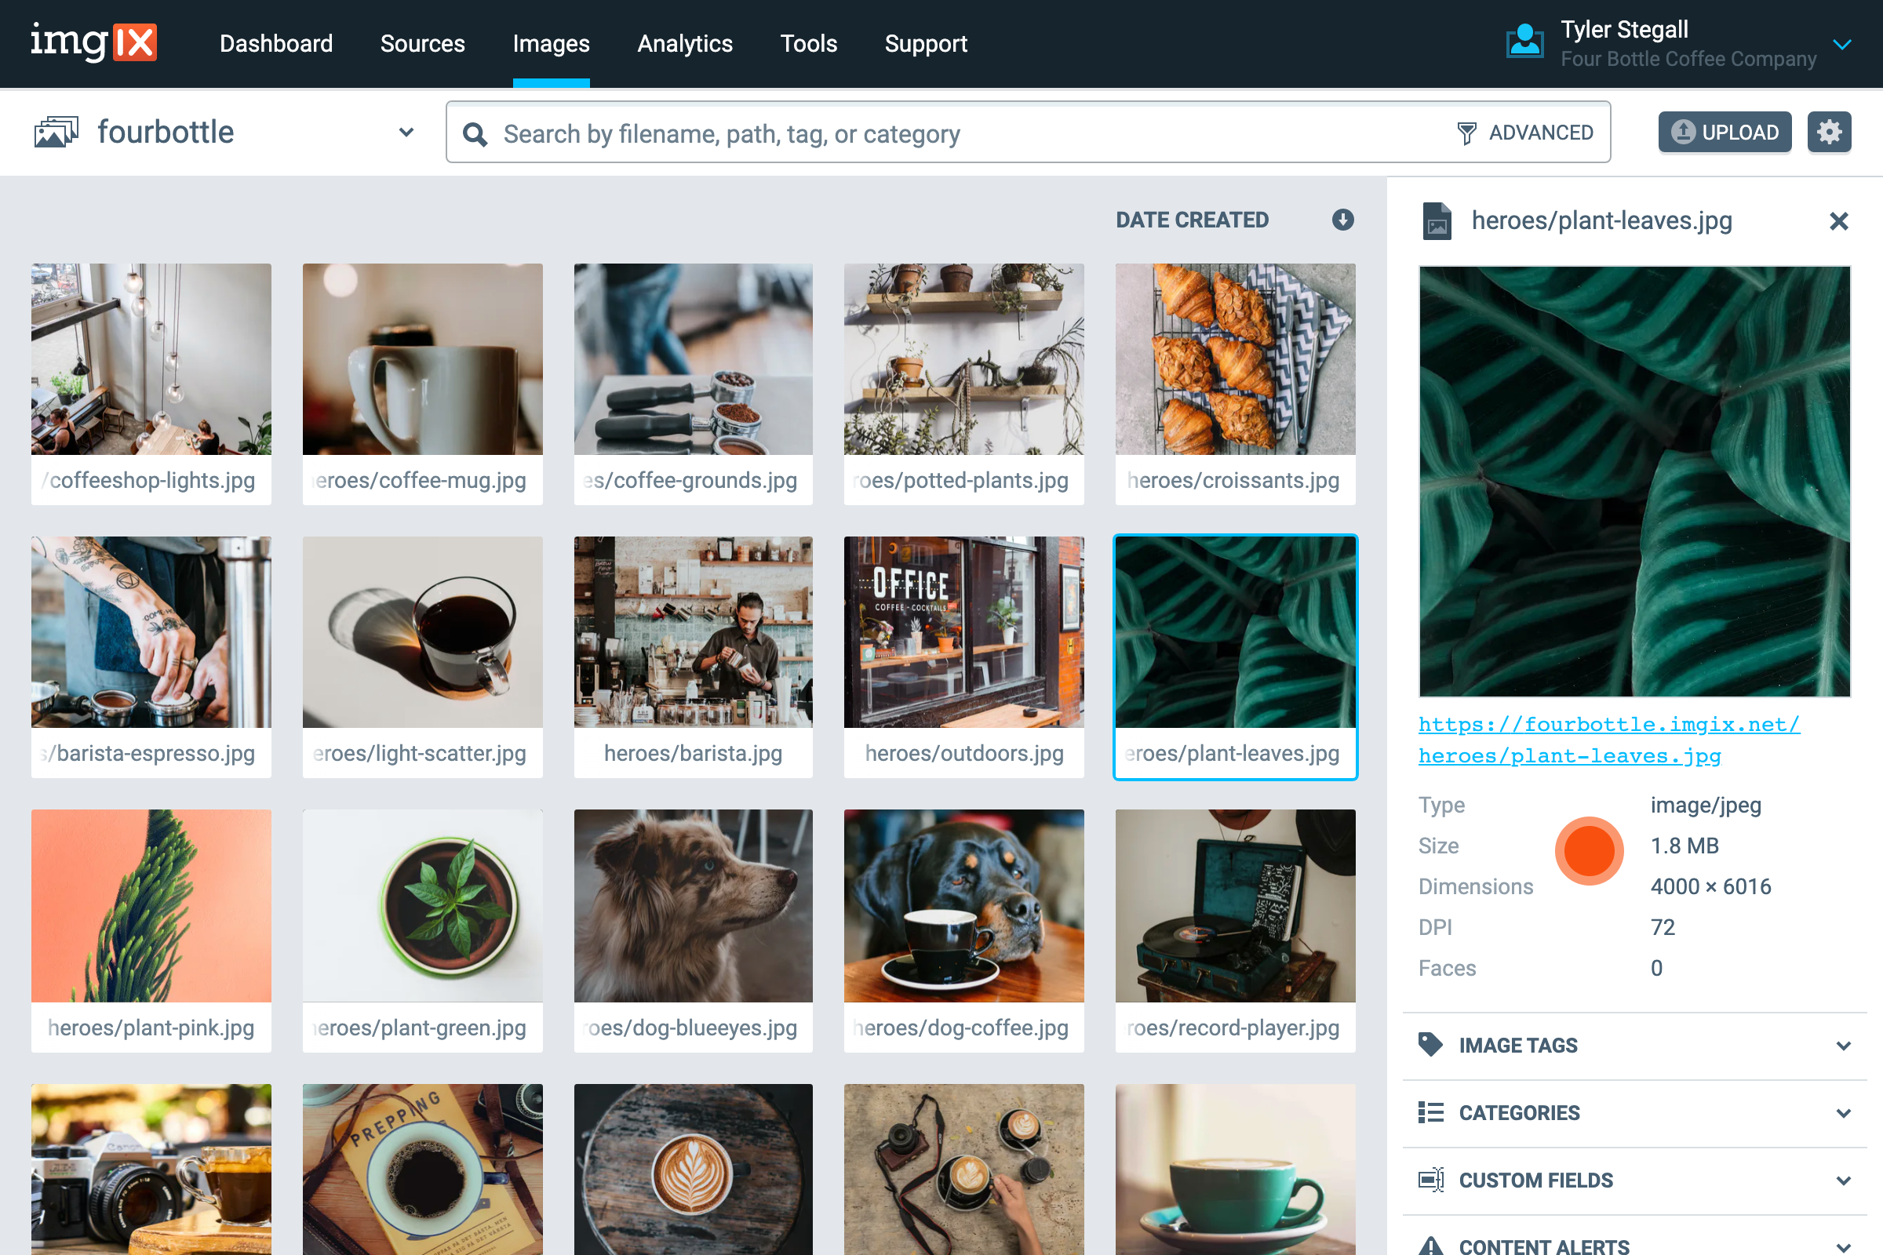Click the Categories list icon
Image resolution: width=1883 pixels, height=1255 pixels.
tap(1430, 1112)
